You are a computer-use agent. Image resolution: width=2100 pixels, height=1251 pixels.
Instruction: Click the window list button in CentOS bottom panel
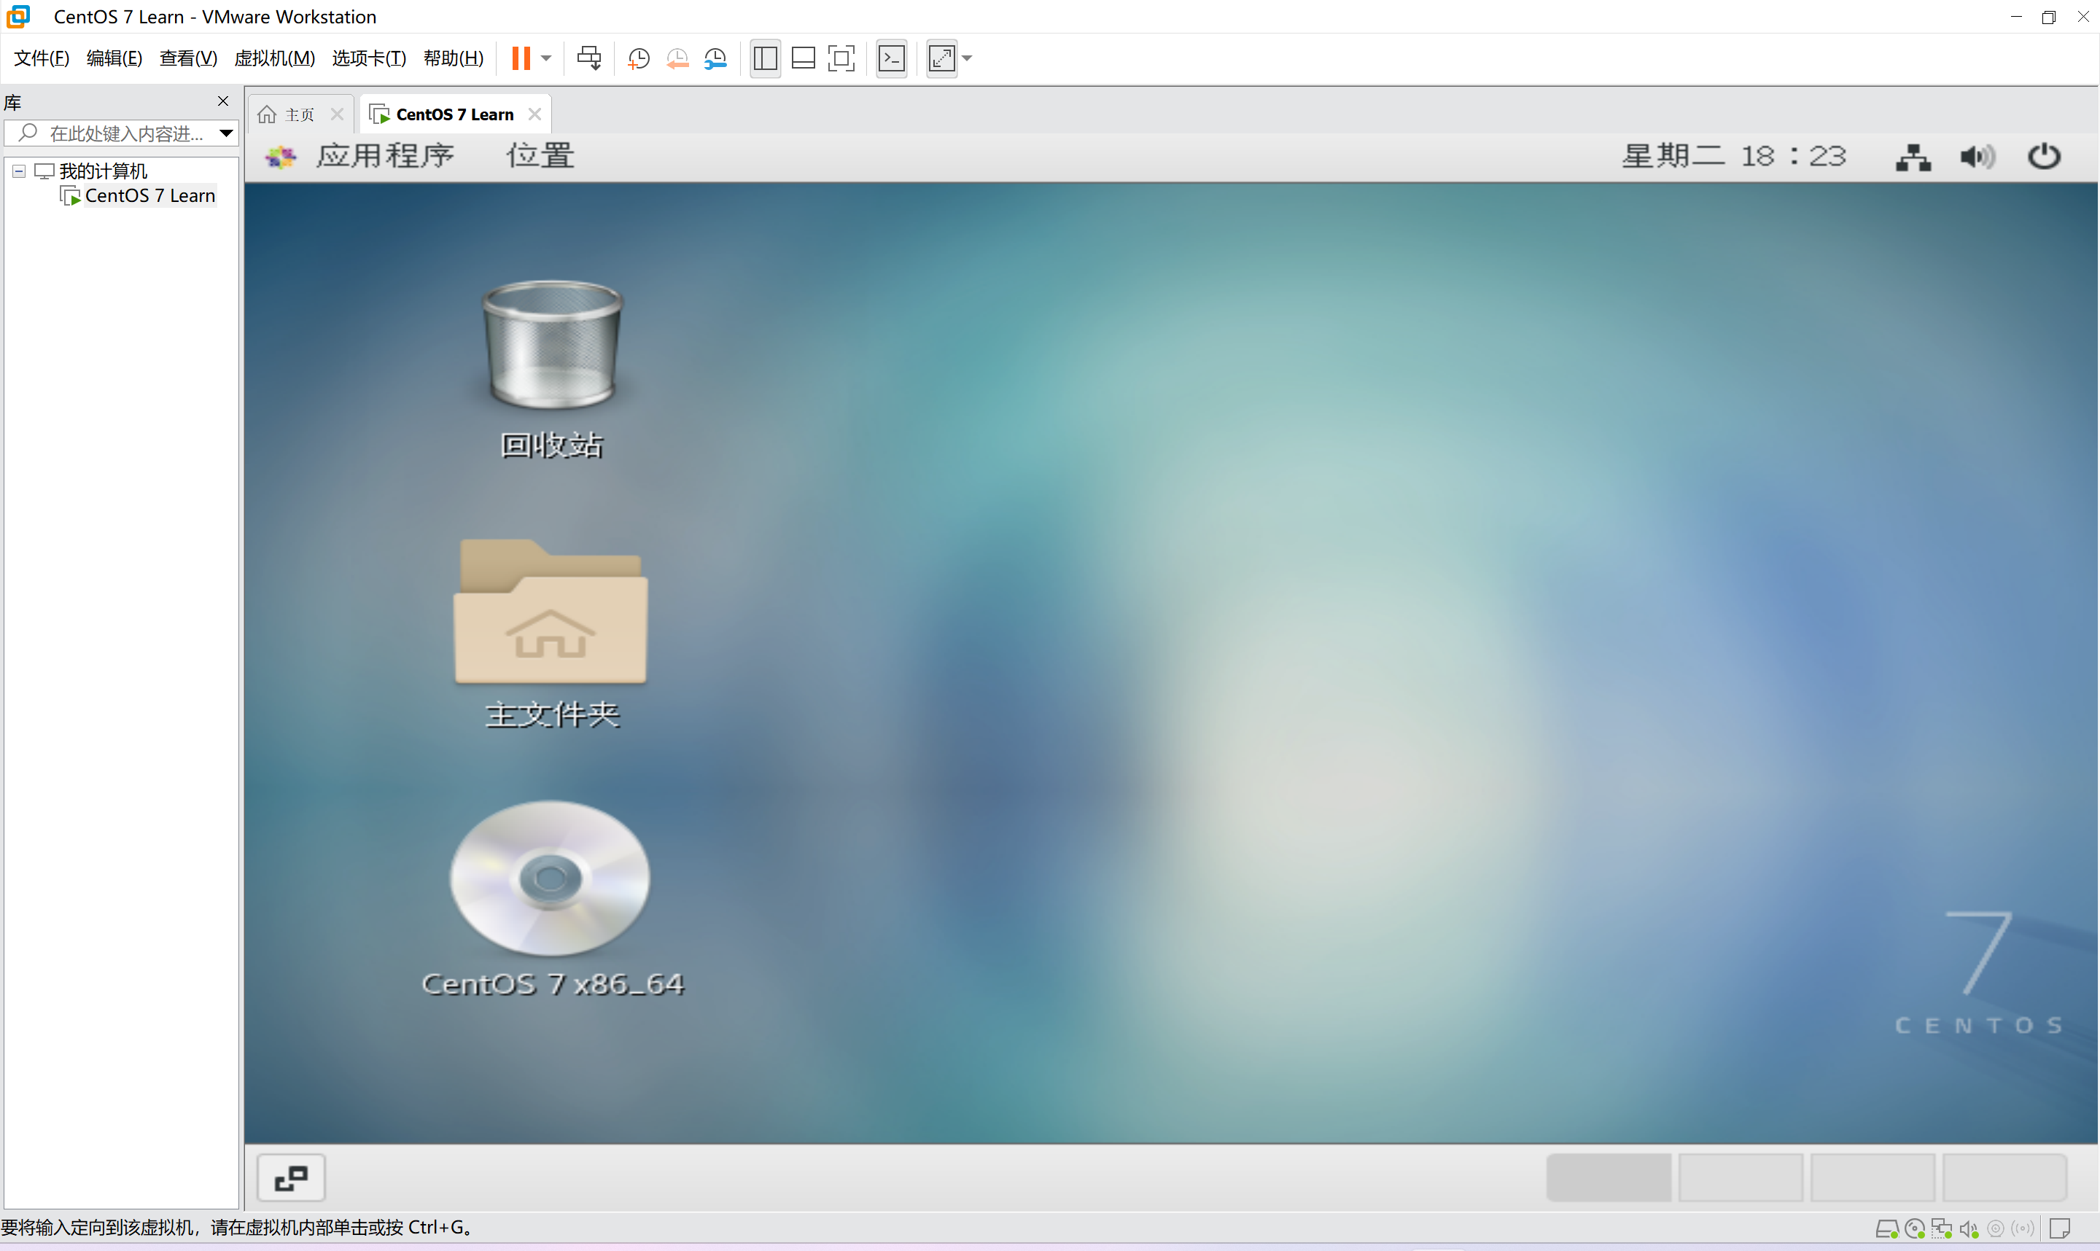coord(291,1177)
